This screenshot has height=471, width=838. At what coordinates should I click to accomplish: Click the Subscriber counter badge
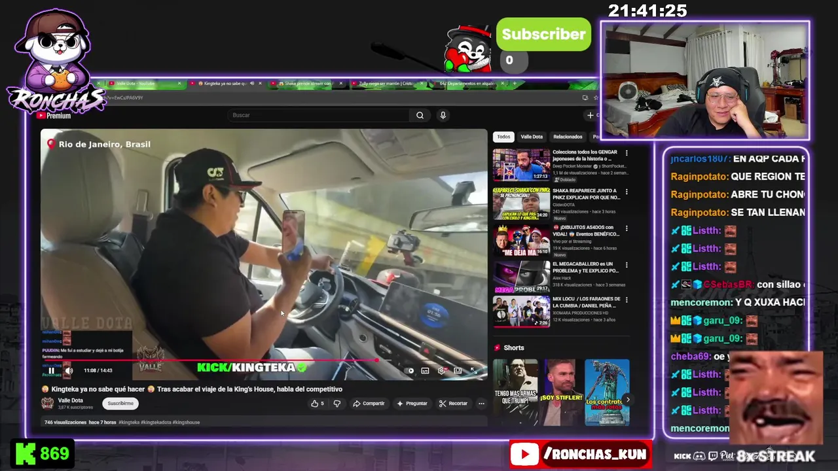click(543, 35)
